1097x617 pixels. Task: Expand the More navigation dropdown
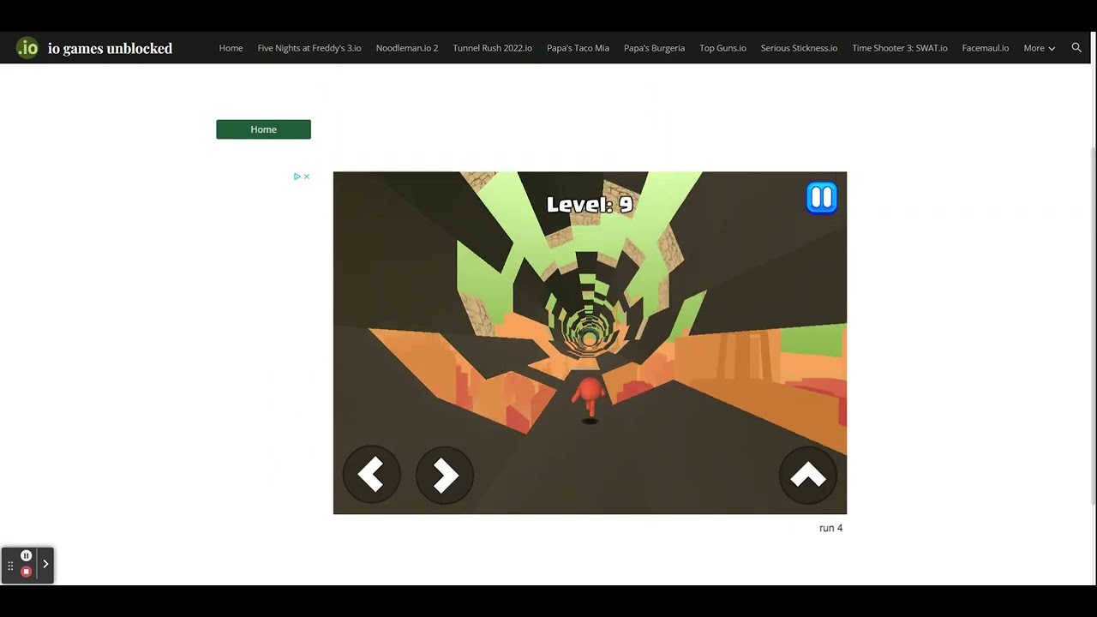click(x=1039, y=48)
